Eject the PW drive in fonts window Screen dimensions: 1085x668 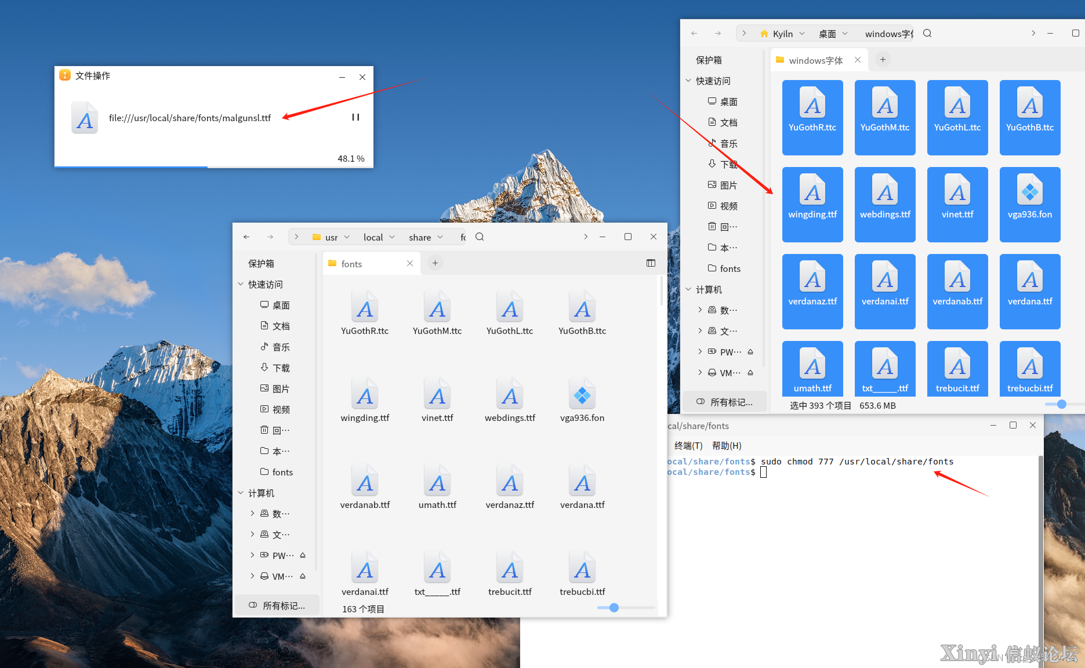coord(303,555)
